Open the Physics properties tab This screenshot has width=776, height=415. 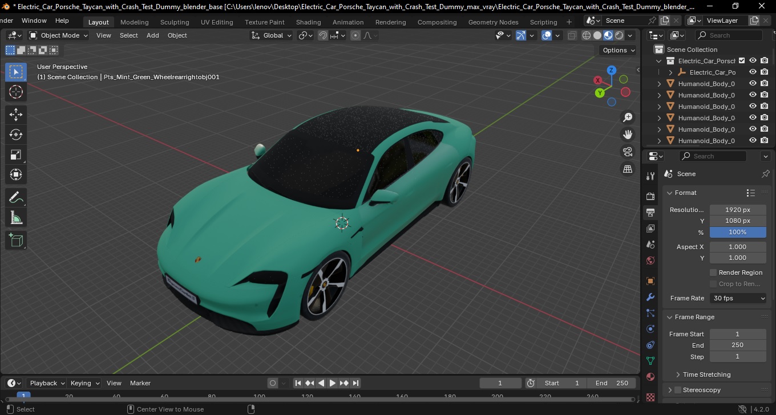pyautogui.click(x=650, y=329)
